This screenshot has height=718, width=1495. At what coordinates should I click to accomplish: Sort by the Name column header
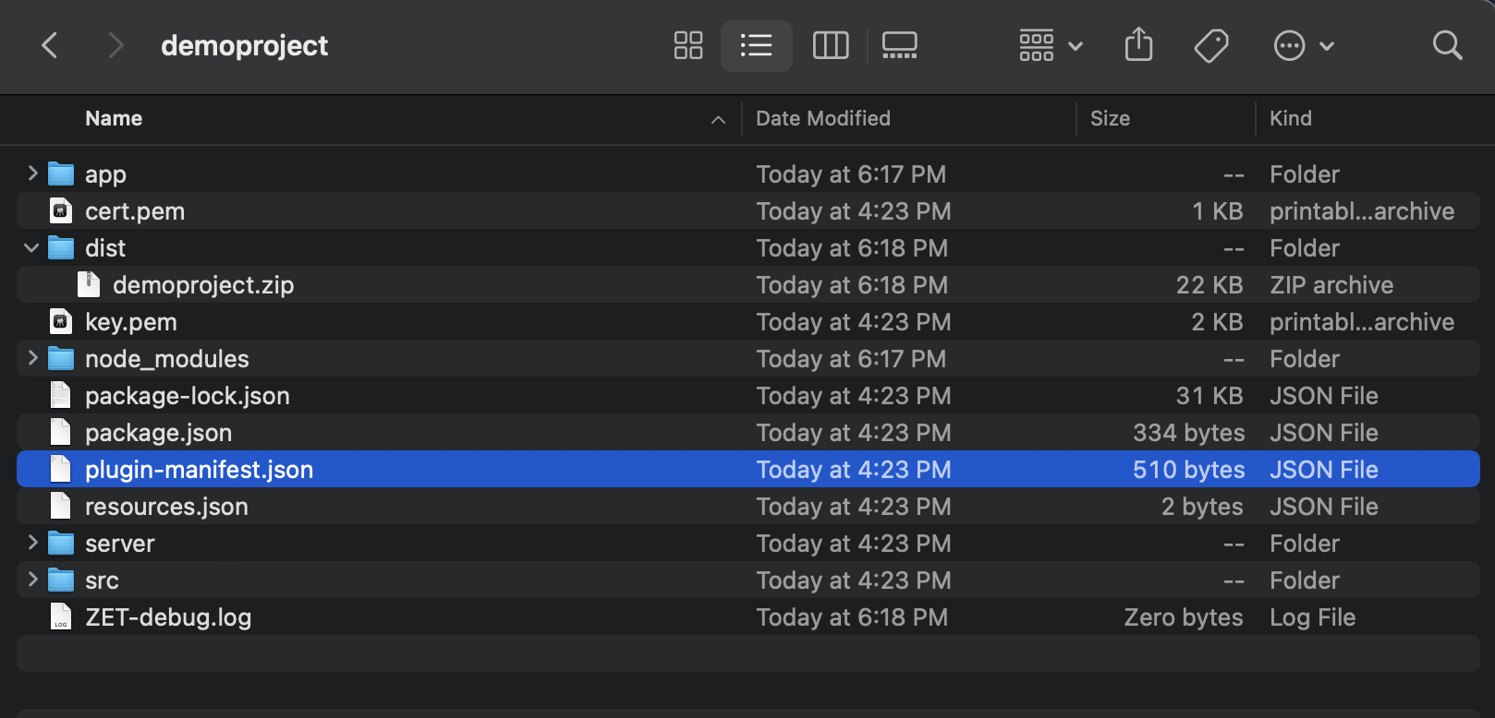coord(114,118)
